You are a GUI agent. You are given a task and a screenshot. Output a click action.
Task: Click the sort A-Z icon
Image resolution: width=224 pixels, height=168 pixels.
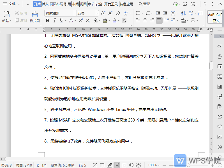click(x=183, y=13)
